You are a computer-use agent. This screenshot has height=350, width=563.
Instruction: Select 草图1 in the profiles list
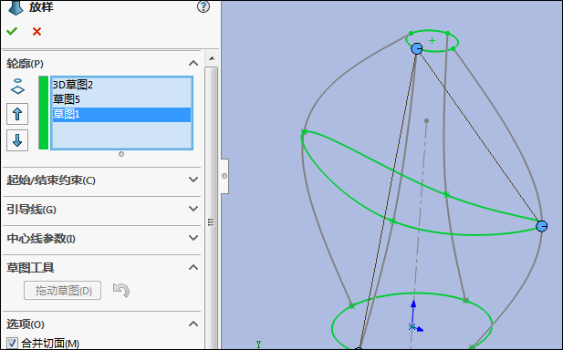(x=121, y=115)
